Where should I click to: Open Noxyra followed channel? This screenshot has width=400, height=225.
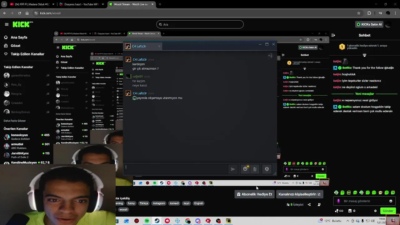click(x=27, y=94)
